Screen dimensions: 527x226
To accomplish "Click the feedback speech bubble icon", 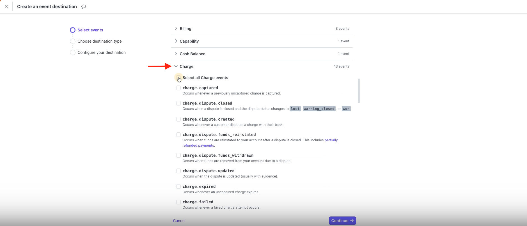I will (84, 7).
